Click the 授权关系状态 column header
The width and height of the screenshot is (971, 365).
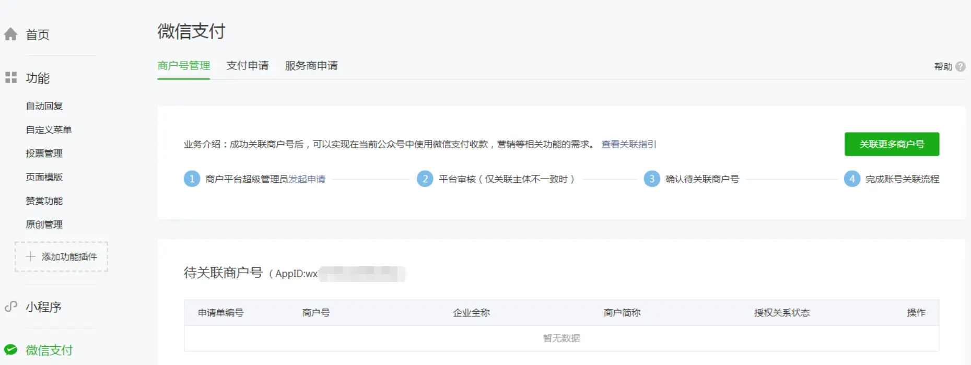pyautogui.click(x=782, y=313)
